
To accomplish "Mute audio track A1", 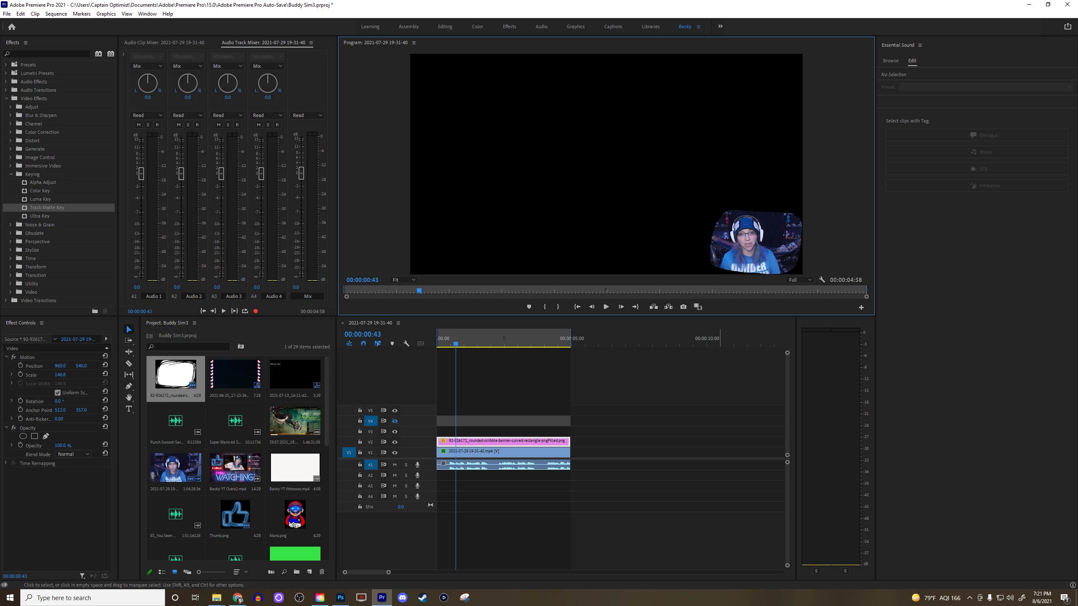I will (395, 465).
